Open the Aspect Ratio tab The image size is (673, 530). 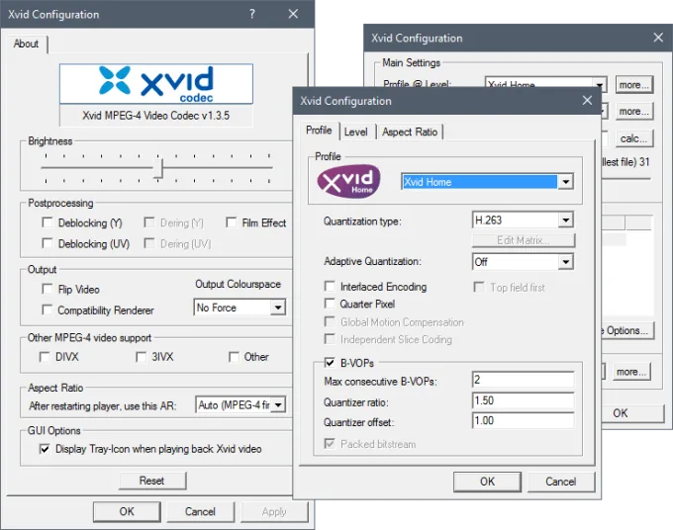(x=410, y=132)
